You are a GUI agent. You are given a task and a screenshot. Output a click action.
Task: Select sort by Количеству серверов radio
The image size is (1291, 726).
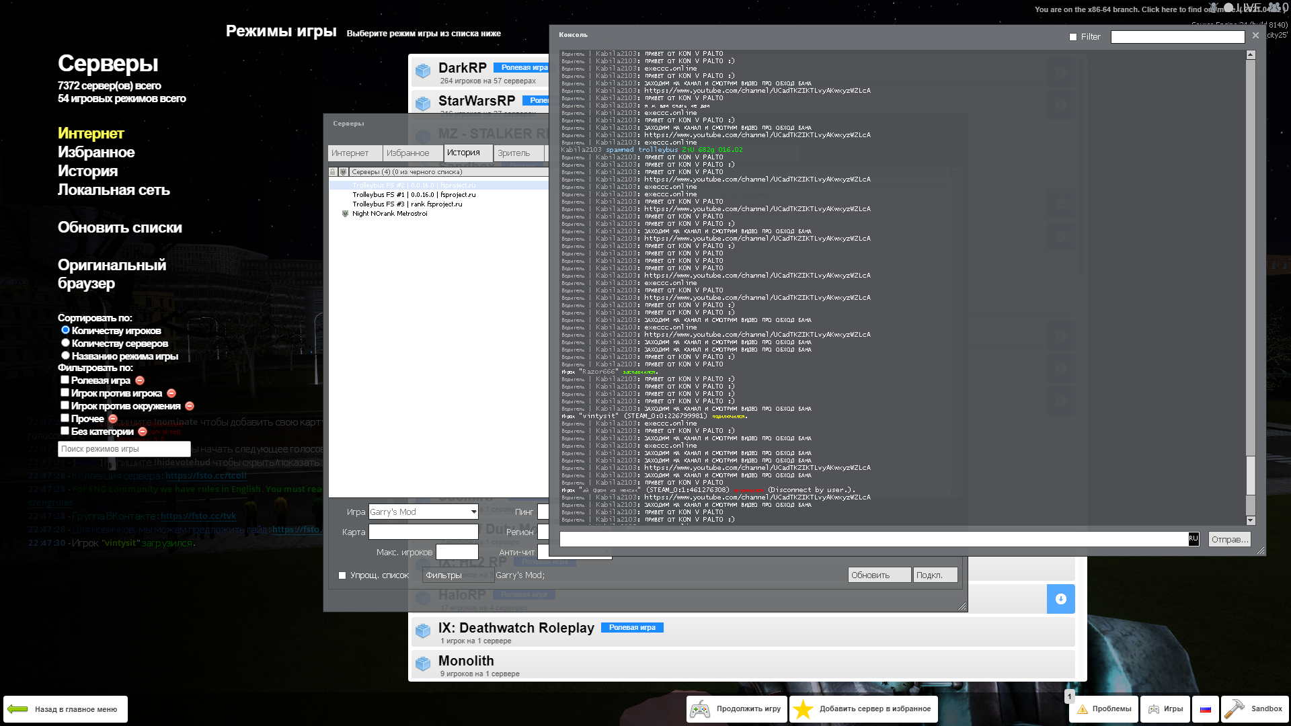pyautogui.click(x=65, y=343)
